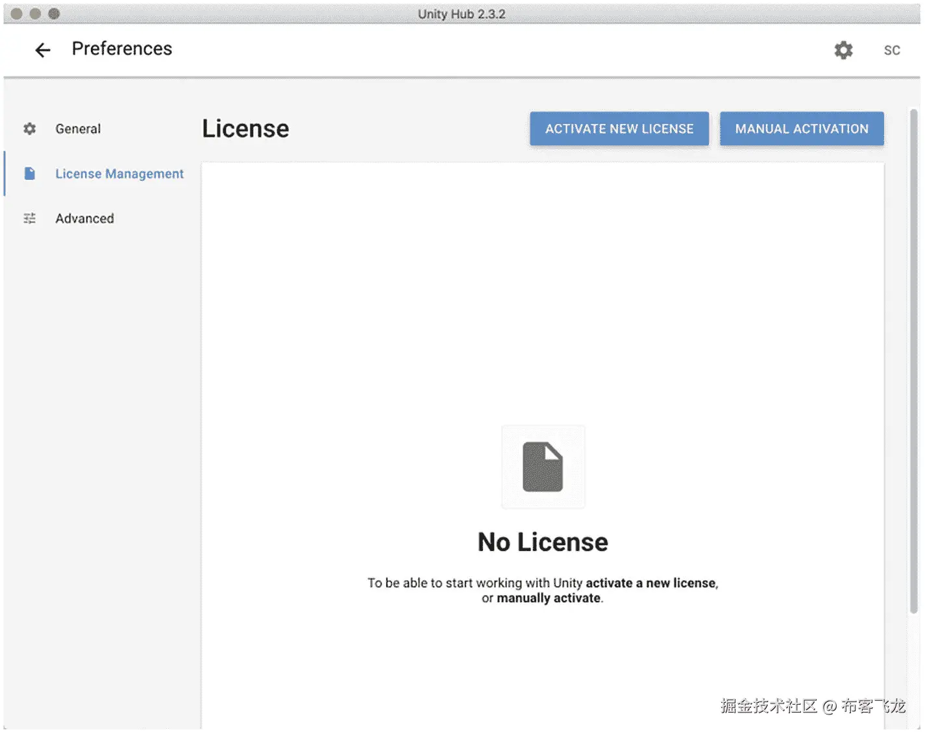Click the Activate New License button
Viewport: 925px width, 734px height.
point(619,128)
